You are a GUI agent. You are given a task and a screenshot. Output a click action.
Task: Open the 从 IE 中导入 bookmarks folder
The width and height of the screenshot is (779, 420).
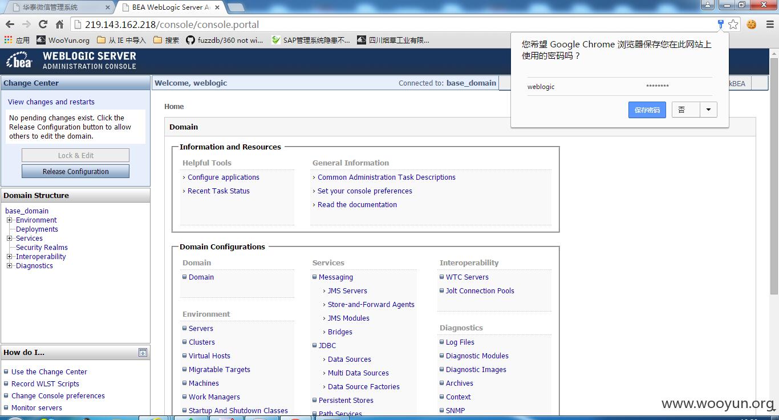click(x=121, y=40)
